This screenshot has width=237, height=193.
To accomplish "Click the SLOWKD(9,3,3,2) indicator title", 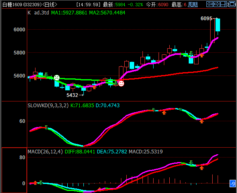I will (x=48, y=106).
